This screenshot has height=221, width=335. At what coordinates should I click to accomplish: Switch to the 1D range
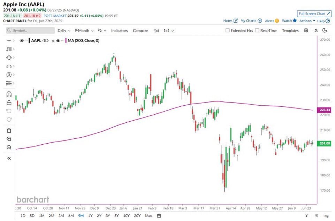tap(23, 216)
